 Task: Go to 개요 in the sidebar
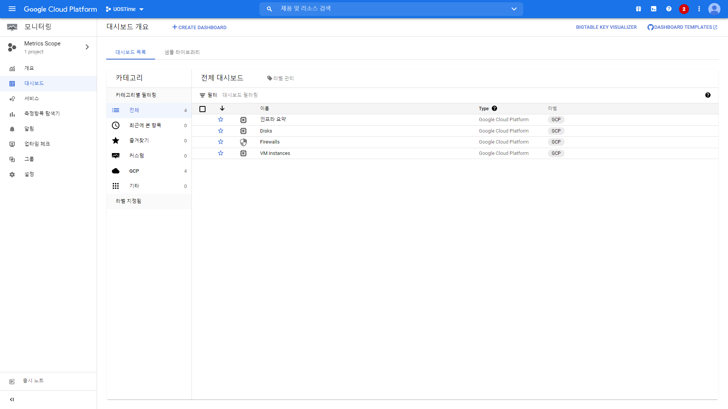48,68
